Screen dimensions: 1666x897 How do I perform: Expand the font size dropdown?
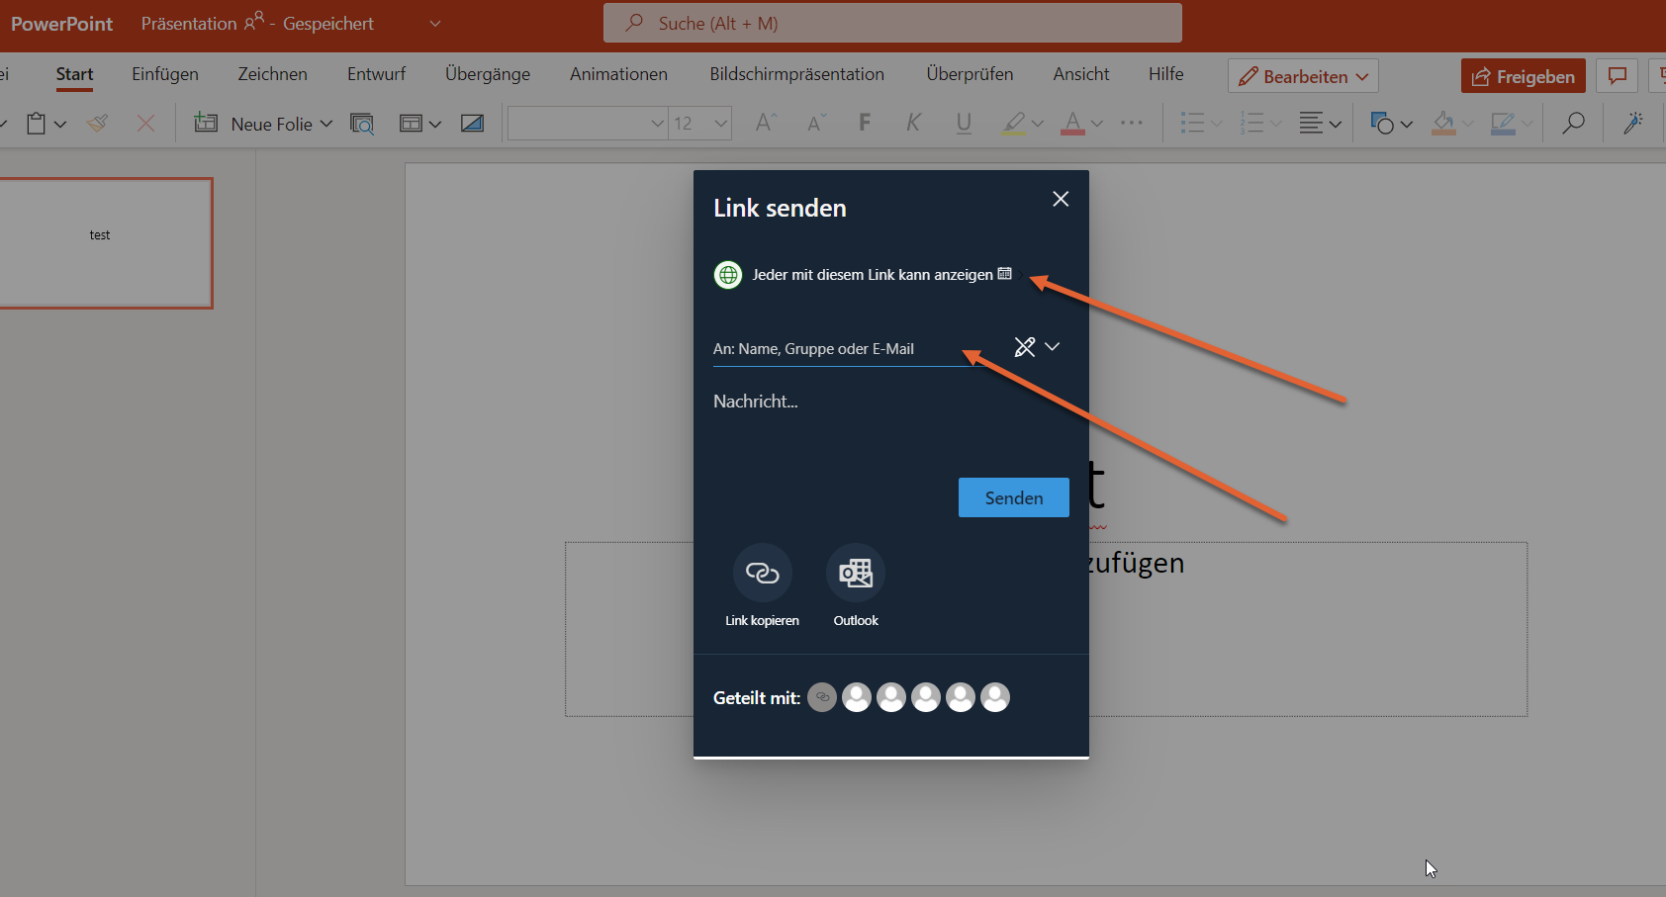click(x=720, y=124)
